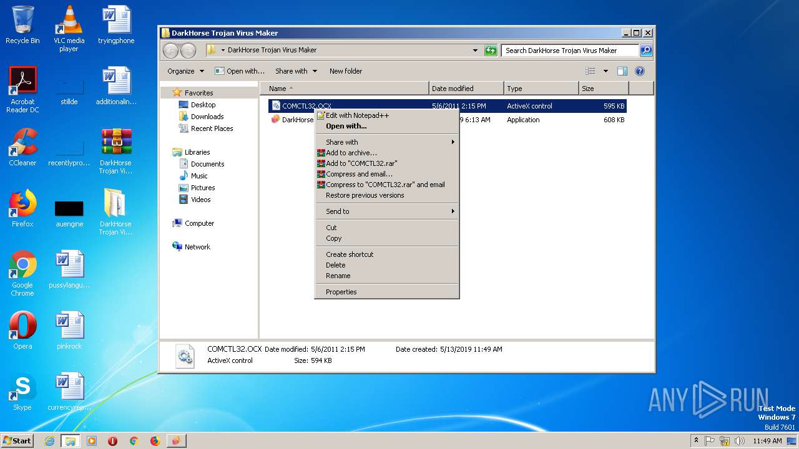Choose Delete from the context menu
799x449 pixels.
(387, 265)
